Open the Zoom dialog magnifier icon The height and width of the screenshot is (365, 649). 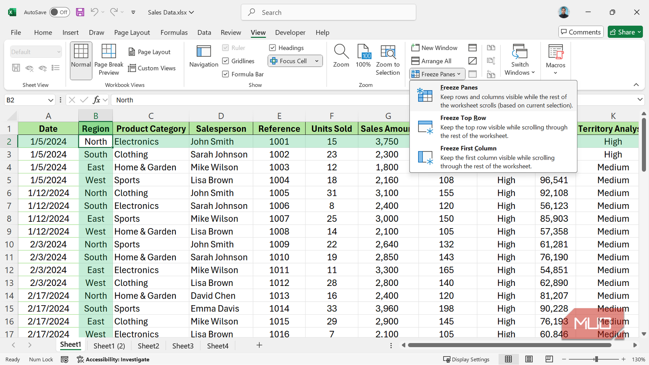tap(341, 56)
